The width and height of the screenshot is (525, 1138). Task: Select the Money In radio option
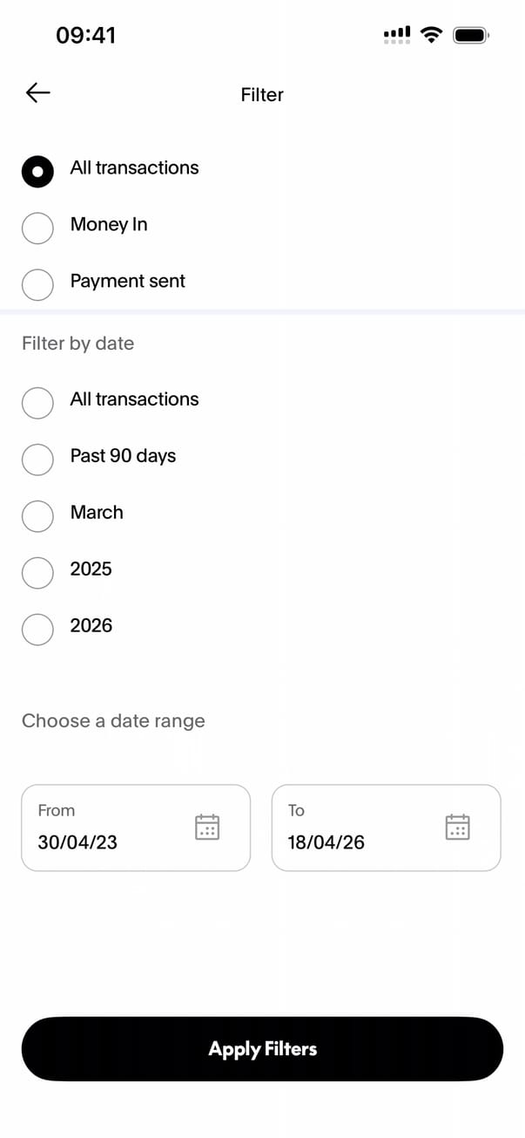pyautogui.click(x=37, y=228)
